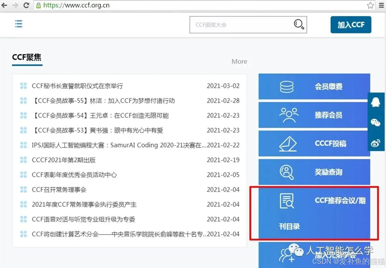The width and height of the screenshot is (386, 268).
Task: Open CCF召开常务理事会 news item
Action: click(x=59, y=190)
